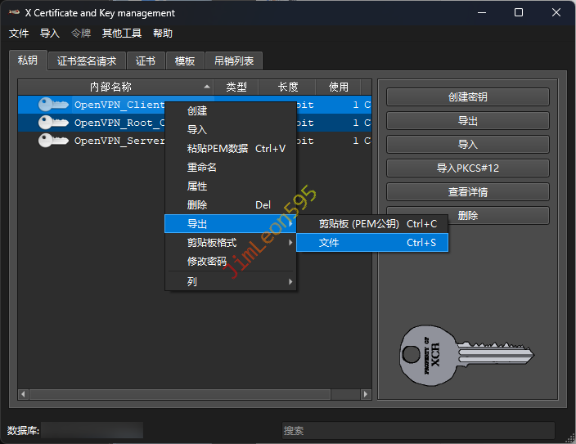
Task: Click the 查看详情 button
Action: point(467,192)
